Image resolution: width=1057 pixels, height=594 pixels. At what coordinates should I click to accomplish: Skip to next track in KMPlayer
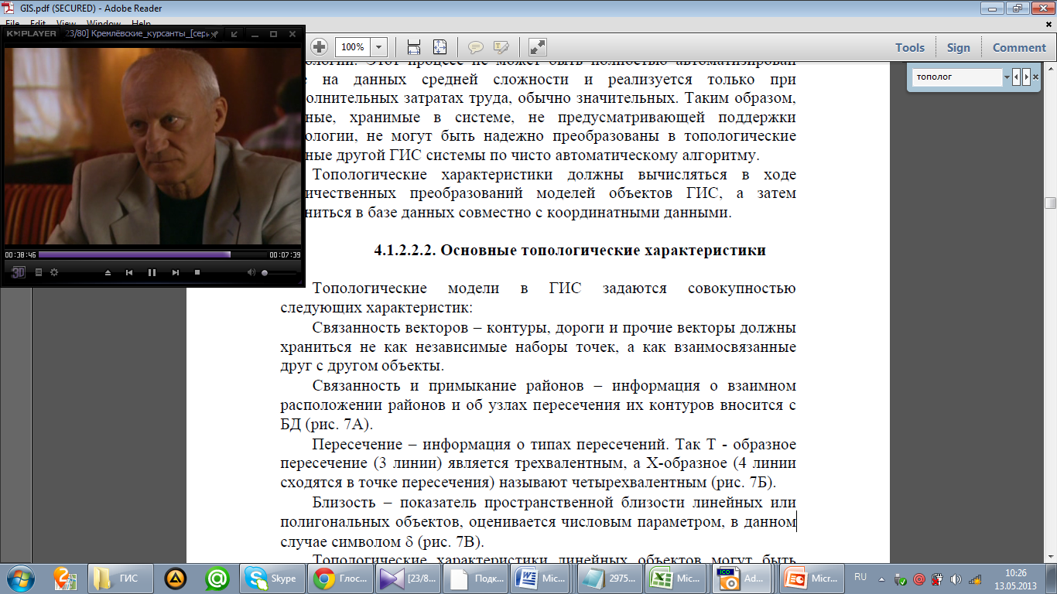176,272
